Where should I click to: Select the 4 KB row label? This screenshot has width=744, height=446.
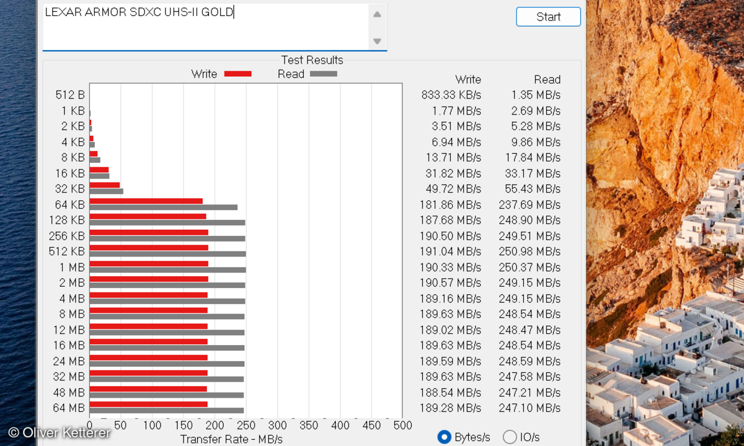pyautogui.click(x=73, y=142)
